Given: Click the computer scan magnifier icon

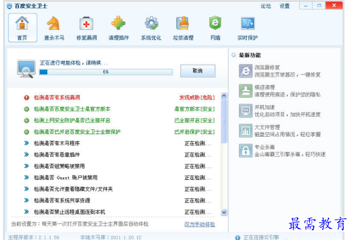Looking at the screenshot, I should coord(26,69).
